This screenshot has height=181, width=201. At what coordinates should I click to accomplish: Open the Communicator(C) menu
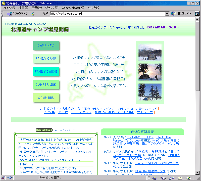pyautogui.click(x=73, y=8)
